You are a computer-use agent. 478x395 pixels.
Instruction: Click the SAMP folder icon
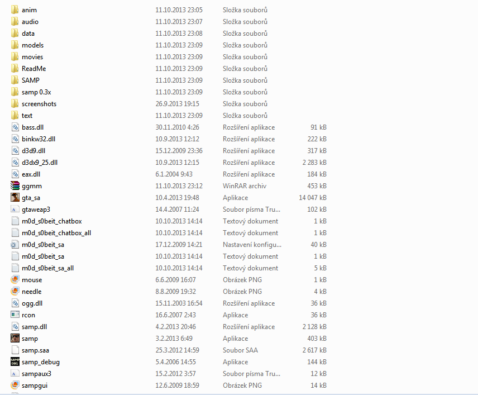coord(15,80)
